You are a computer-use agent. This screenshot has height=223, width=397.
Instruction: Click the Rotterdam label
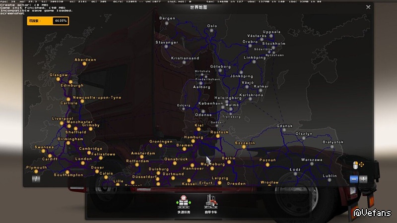click(x=137, y=161)
